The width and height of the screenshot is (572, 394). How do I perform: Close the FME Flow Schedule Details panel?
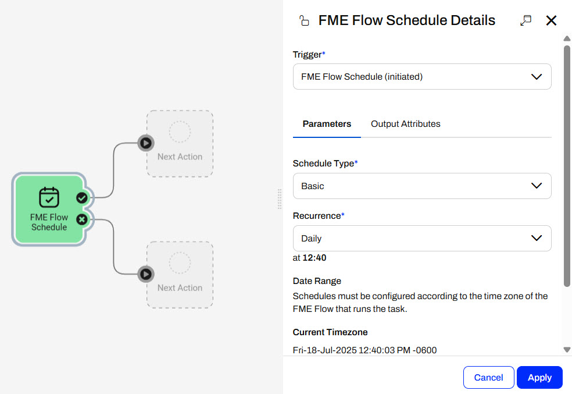[x=552, y=21]
